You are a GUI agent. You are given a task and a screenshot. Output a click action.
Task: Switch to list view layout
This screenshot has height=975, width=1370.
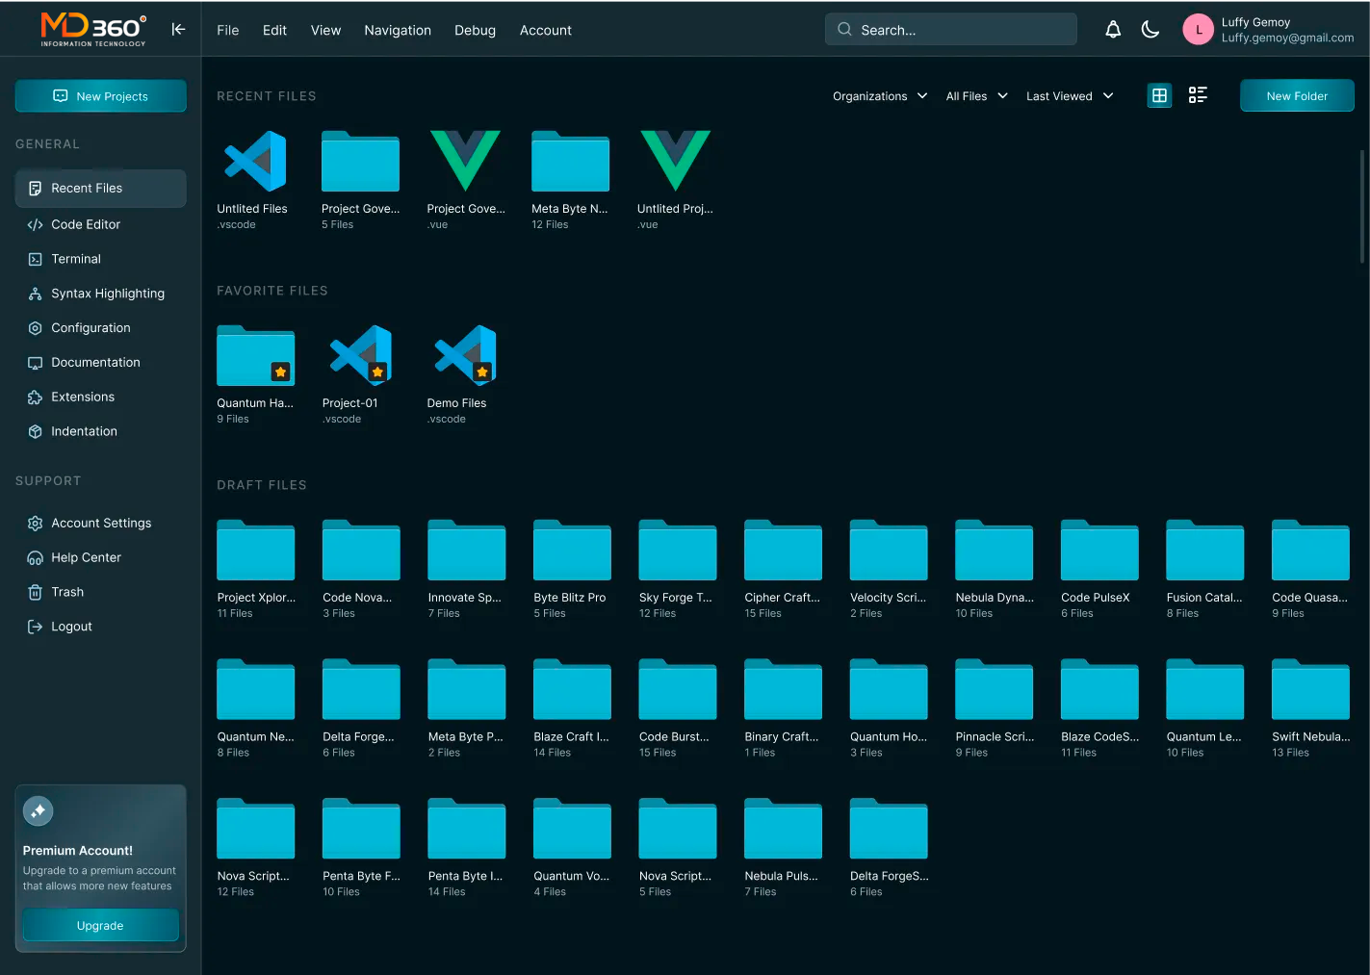(x=1198, y=95)
